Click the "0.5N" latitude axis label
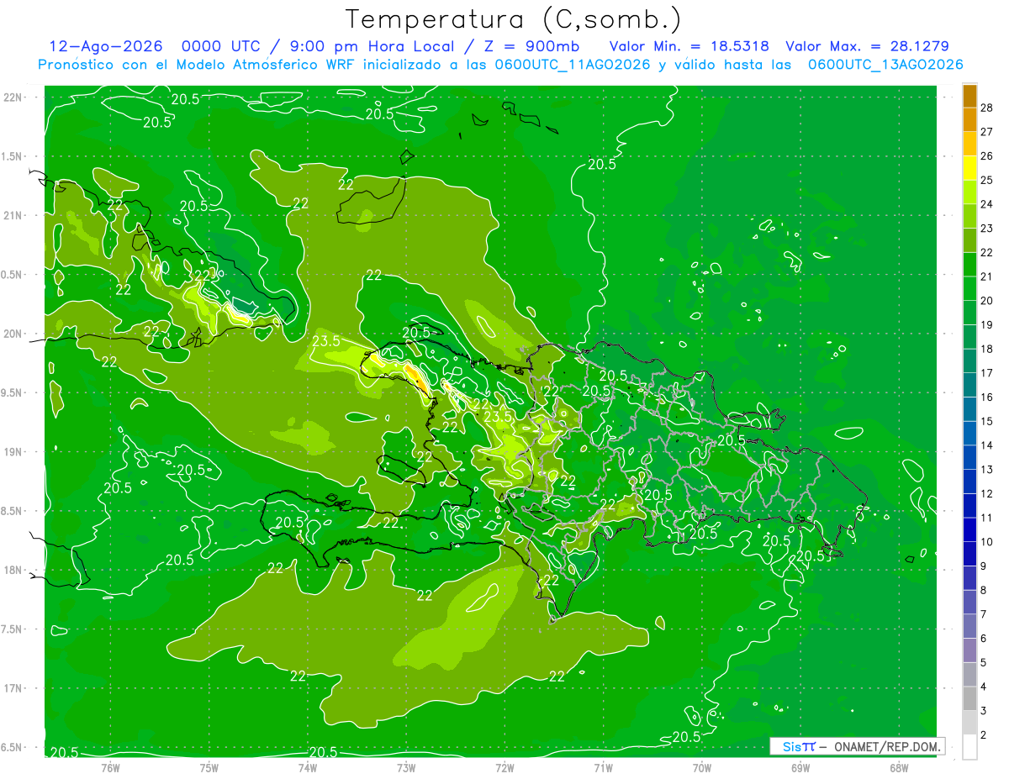Screen dimensions: 1009x779 (x=13, y=275)
